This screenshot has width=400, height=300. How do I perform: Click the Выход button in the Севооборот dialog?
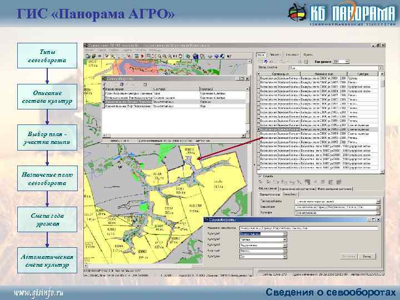tap(367, 256)
